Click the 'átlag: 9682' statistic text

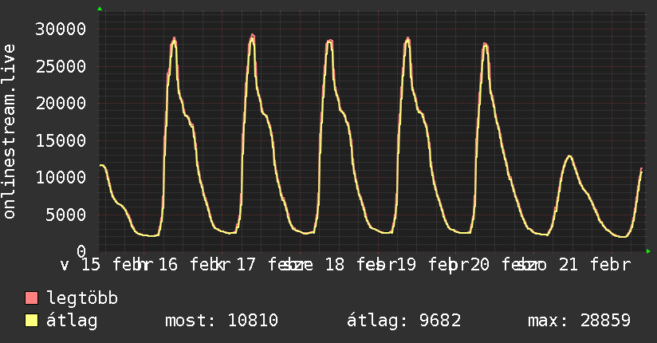[x=401, y=321]
